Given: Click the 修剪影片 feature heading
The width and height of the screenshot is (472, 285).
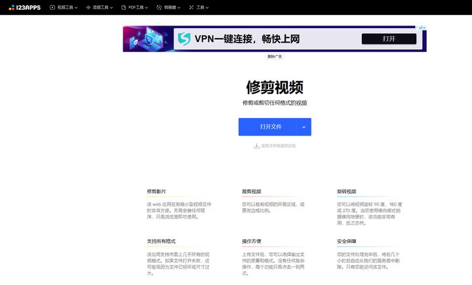Looking at the screenshot, I should coord(156,191).
